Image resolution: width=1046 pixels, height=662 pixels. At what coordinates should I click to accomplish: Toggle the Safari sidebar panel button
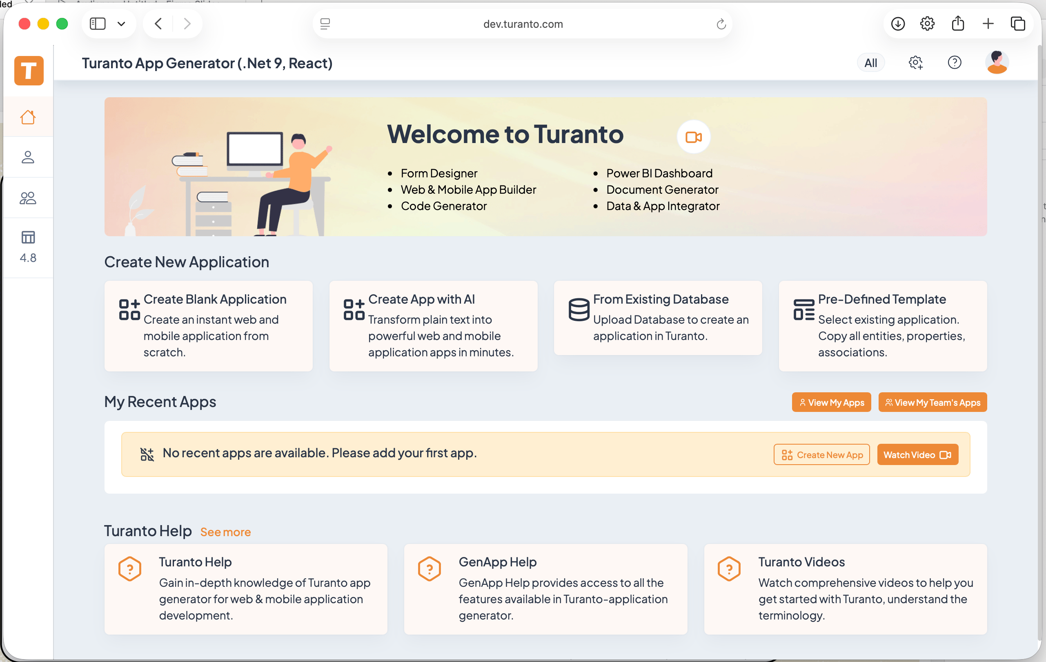98,24
